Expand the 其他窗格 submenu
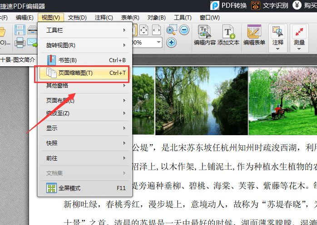 (85, 86)
